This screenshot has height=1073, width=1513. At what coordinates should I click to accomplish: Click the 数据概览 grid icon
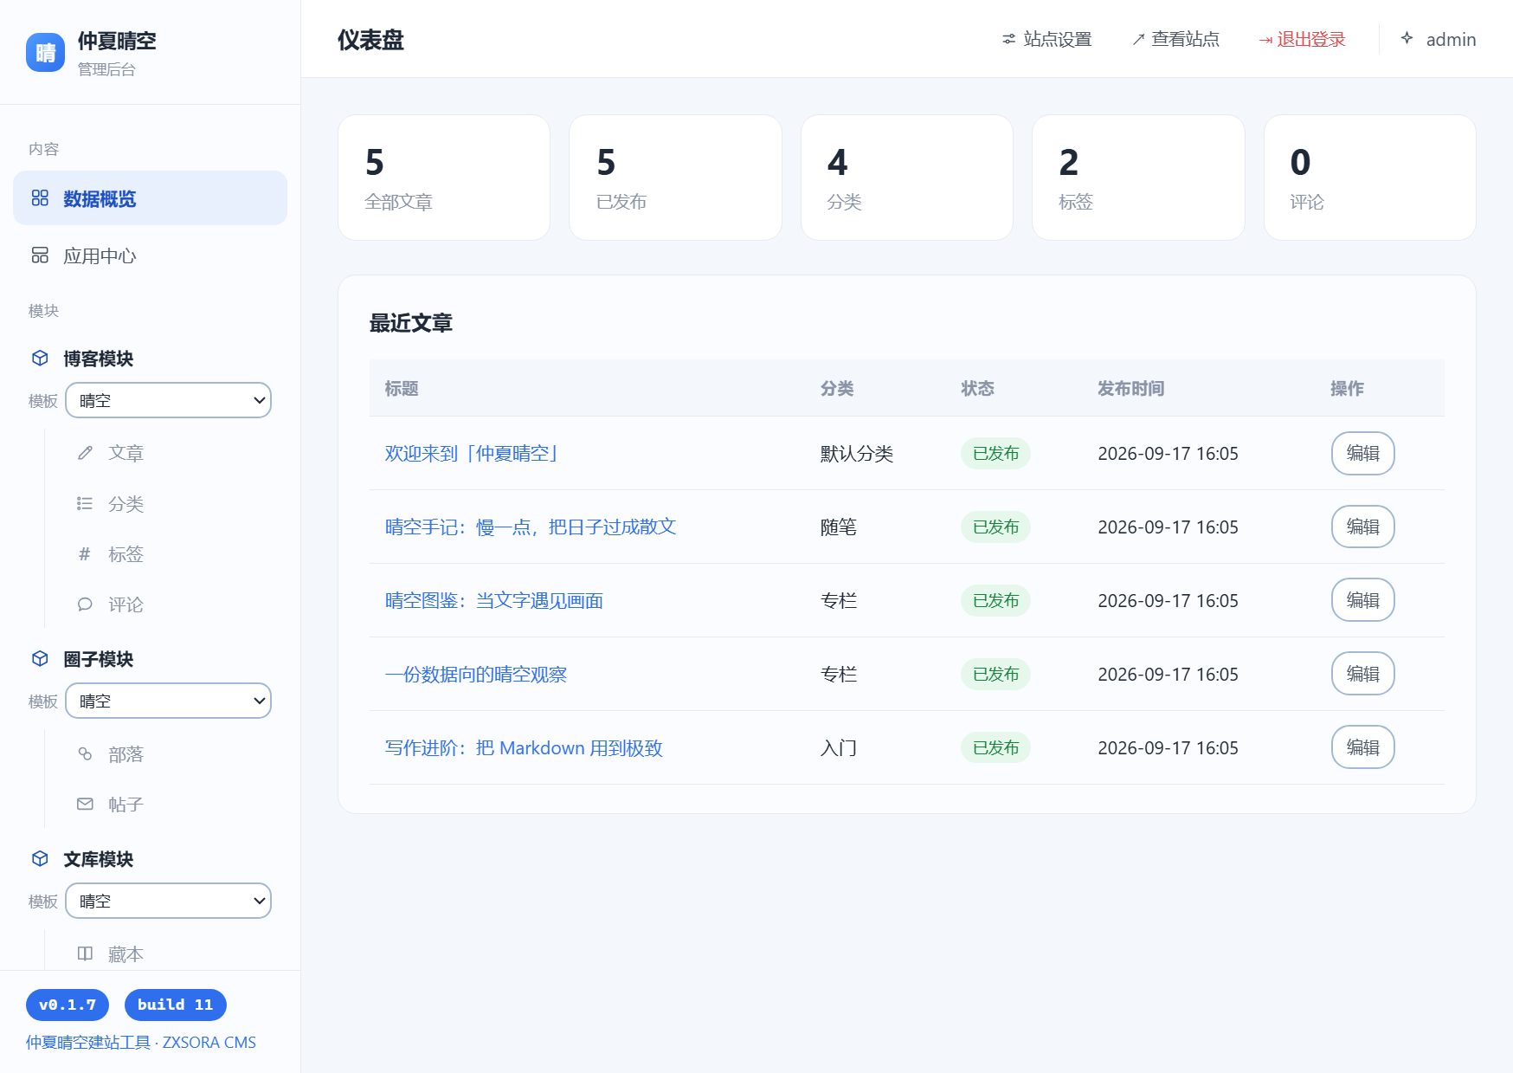[x=40, y=198]
